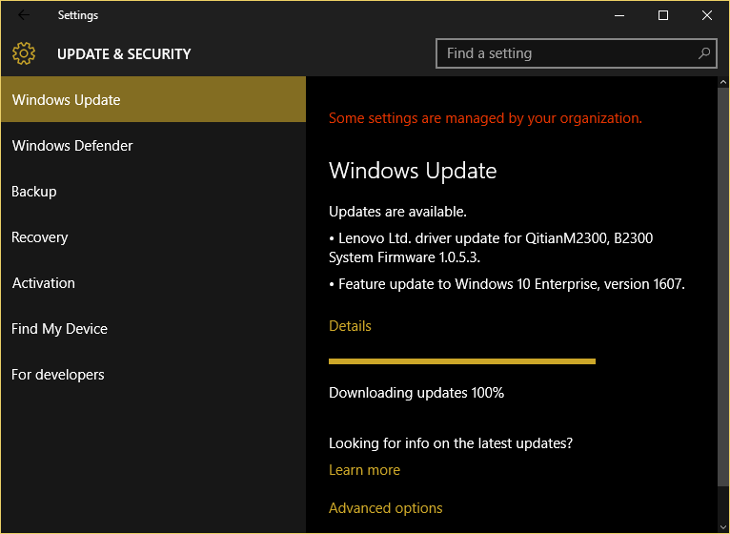Viewport: 730px width, 534px height.
Task: Click the magnifier search icon
Action: pyautogui.click(x=704, y=53)
